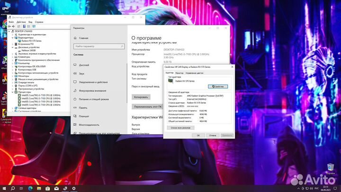Click the Forward arrow in Device Manager toolbar
This screenshot has width=341, height=192.
13,27
